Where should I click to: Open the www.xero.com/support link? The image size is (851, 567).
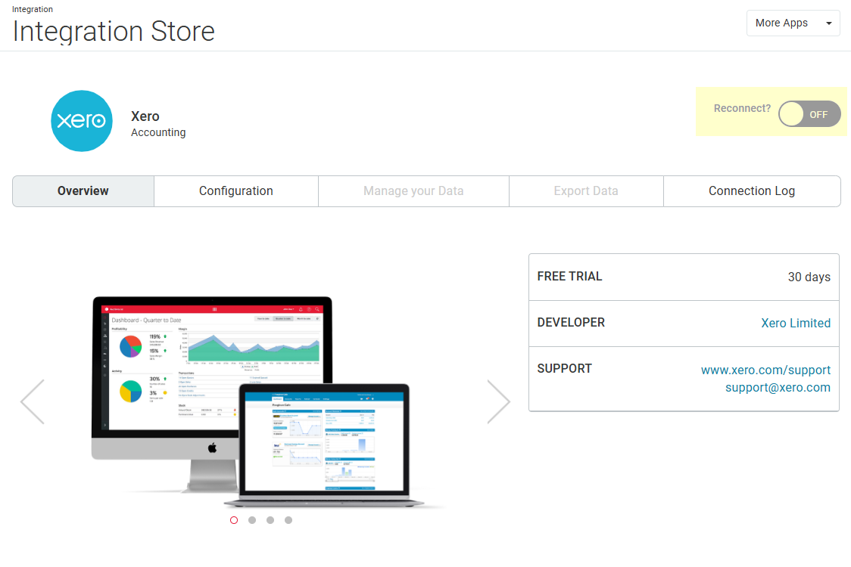(765, 370)
